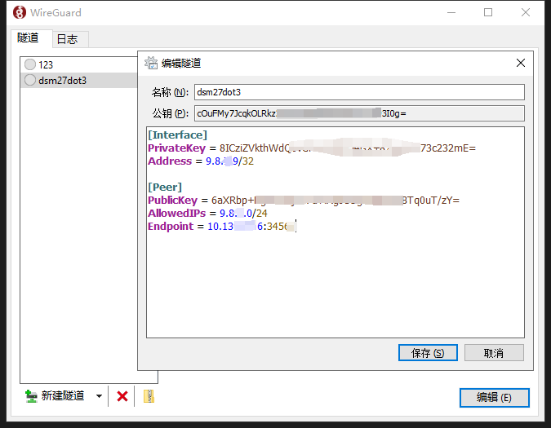Click the [Peer] section header
The image size is (551, 428).
point(165,187)
